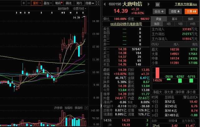Switch to the 指数 tab
200x127 pixels.
click(191, 19)
